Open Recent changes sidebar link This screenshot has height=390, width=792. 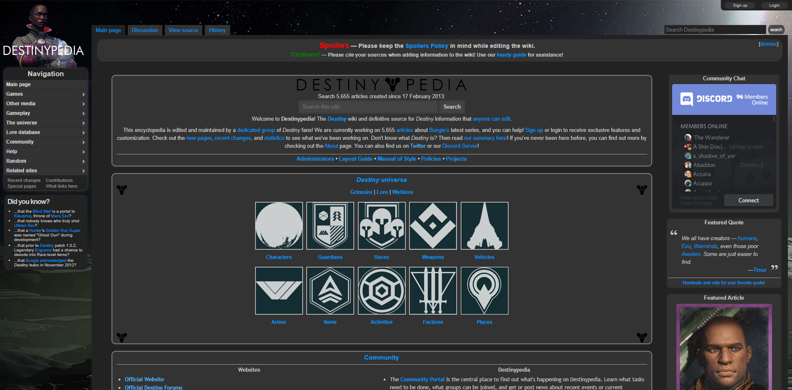24,180
